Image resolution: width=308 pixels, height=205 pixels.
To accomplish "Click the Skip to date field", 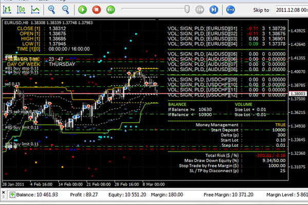I will click(290, 9).
